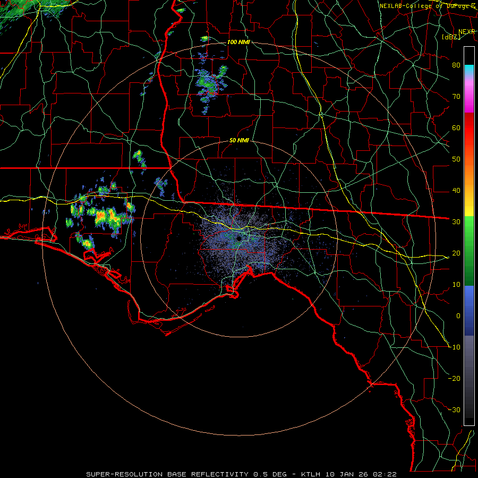The width and height of the screenshot is (478, 478).
Task: Click the black radar site dot at center
Action: click(238, 238)
